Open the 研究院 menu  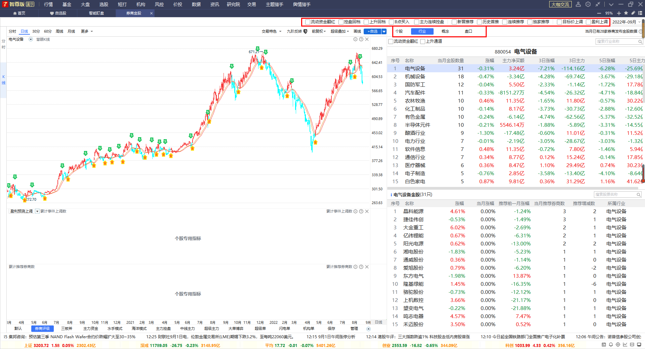[x=233, y=4]
